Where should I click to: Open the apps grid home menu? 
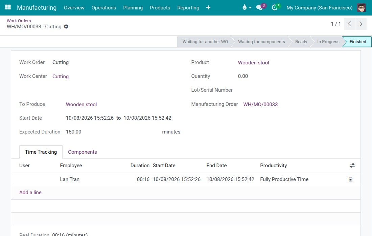(x=8, y=7)
